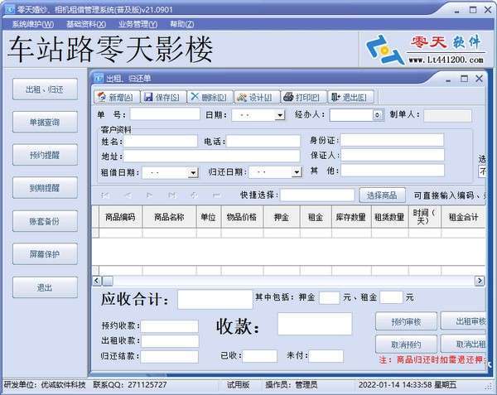497x395 pixels.
Task: Go to first record navigation icon
Action: pyautogui.click(x=105, y=195)
